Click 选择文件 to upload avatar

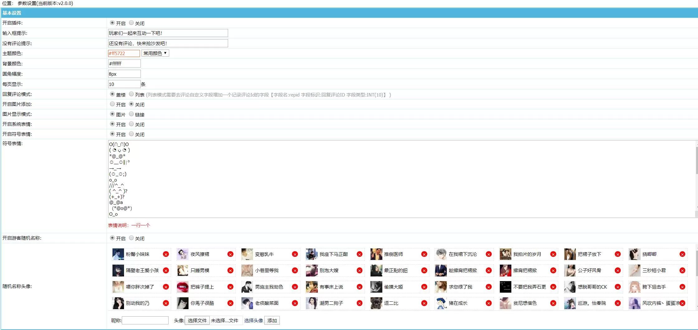point(197,320)
